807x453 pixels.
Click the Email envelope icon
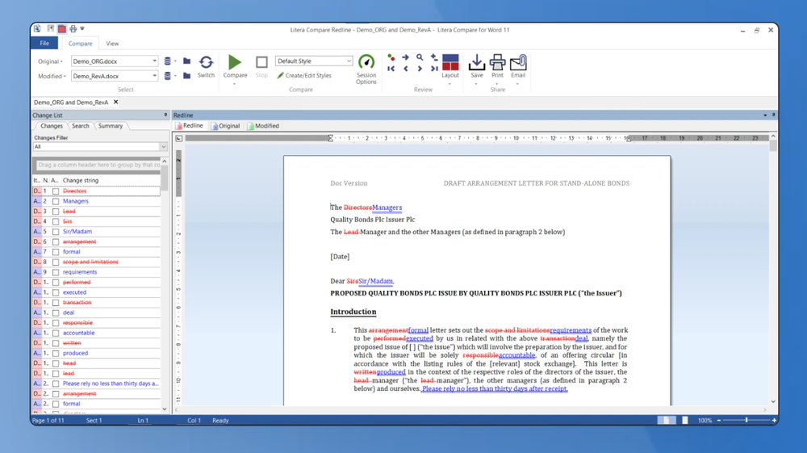[x=518, y=62]
